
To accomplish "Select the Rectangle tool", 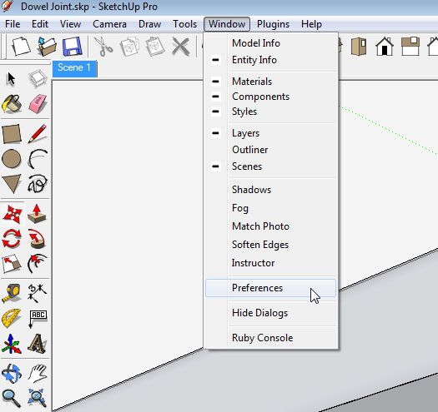I will click(12, 133).
